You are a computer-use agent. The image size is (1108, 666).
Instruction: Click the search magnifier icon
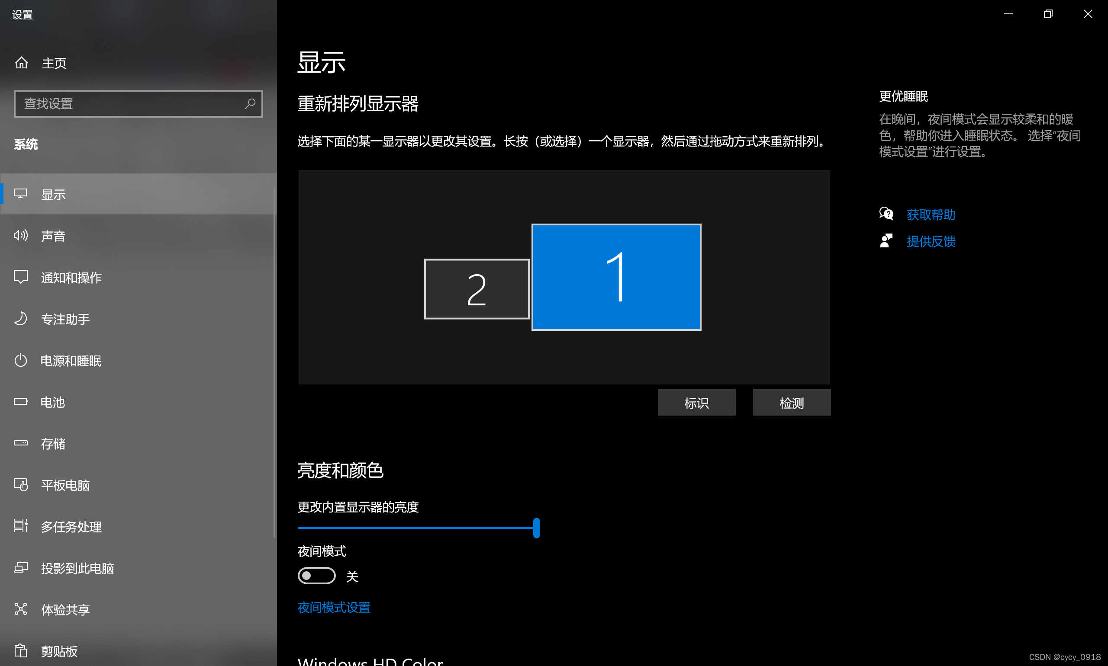click(x=250, y=104)
